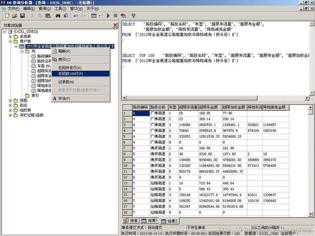Click the red-arrow database connection icon

tap(124, 15)
